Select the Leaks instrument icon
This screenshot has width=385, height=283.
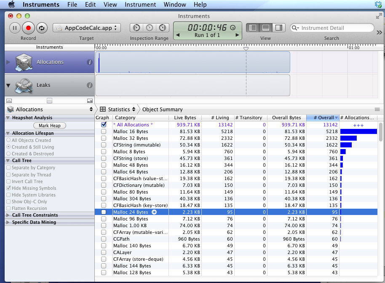point(24,85)
